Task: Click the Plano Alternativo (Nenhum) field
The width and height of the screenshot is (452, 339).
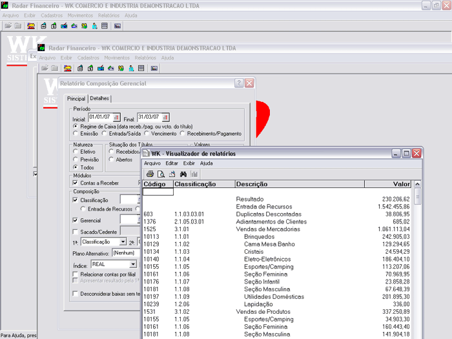Action: click(x=126, y=253)
